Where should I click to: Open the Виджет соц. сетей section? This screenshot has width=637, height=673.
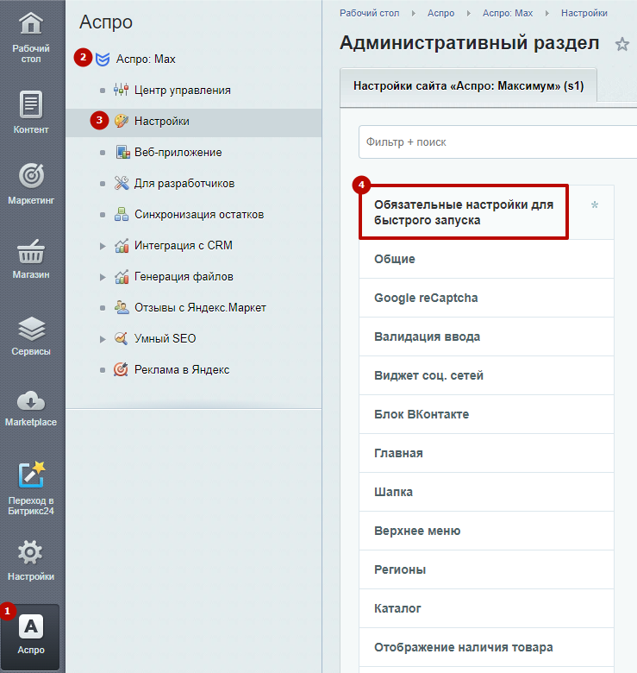[486, 375]
